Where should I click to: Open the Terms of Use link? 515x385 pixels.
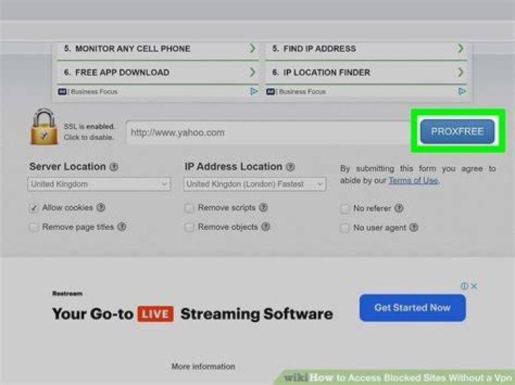tap(413, 181)
